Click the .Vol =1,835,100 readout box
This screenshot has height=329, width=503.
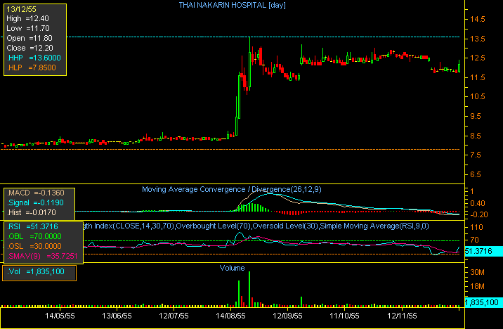click(x=39, y=273)
